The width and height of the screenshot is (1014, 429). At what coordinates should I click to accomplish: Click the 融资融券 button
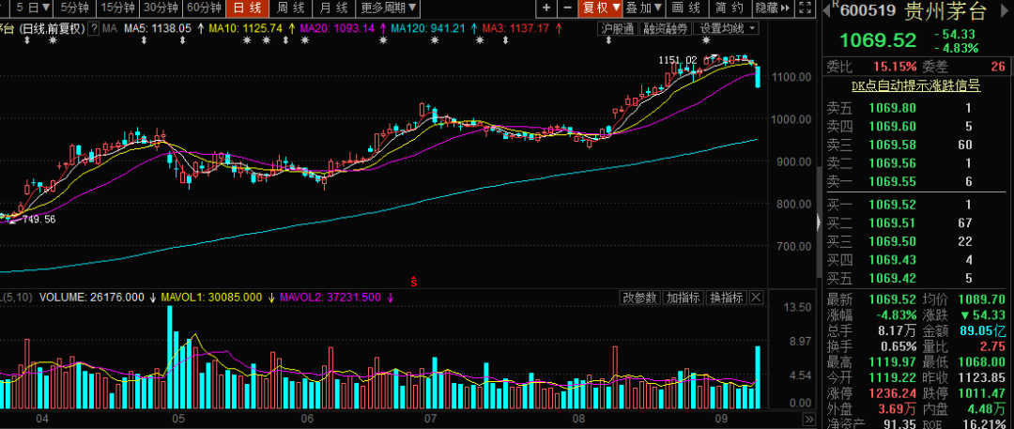[x=666, y=28]
